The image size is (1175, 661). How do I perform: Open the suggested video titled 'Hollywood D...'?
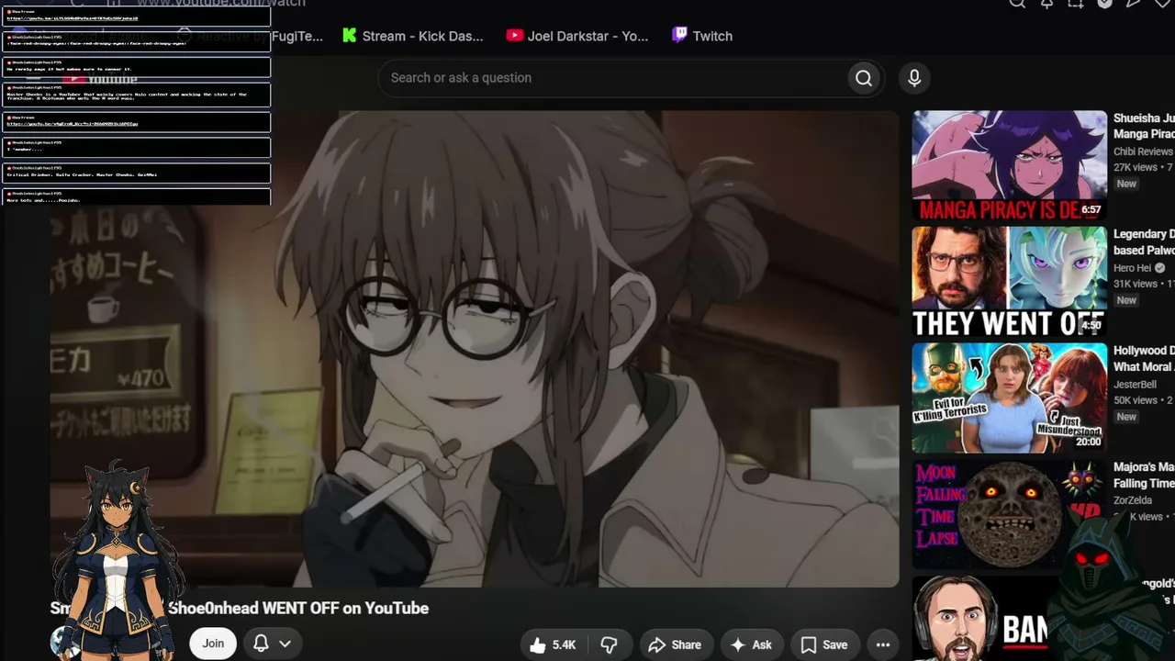point(1144,359)
